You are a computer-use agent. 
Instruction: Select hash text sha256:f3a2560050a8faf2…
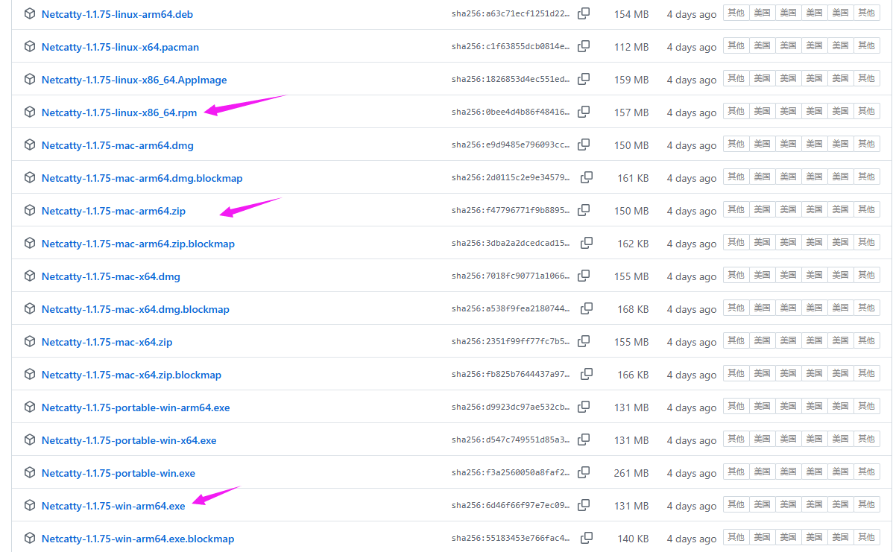[511, 473]
